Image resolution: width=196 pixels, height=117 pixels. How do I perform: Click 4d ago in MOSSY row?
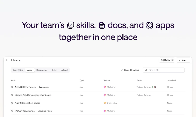coord(169,111)
